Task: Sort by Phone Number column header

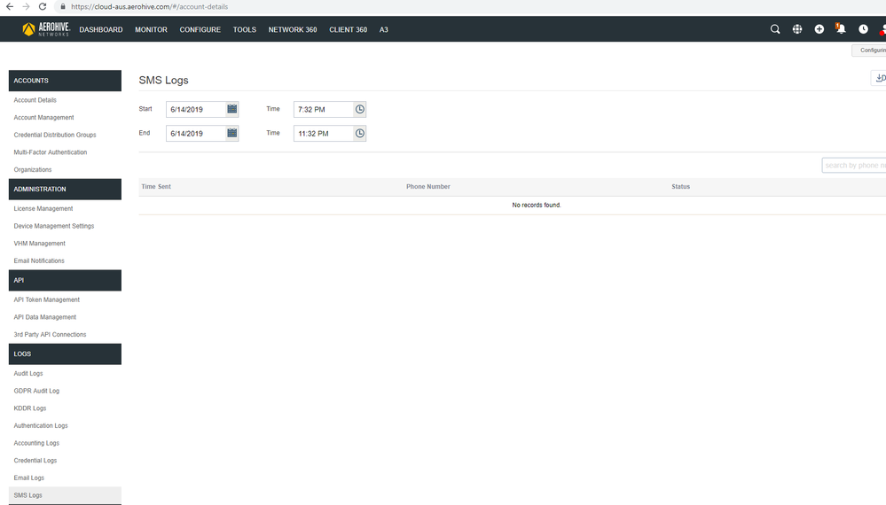Action: 428,187
